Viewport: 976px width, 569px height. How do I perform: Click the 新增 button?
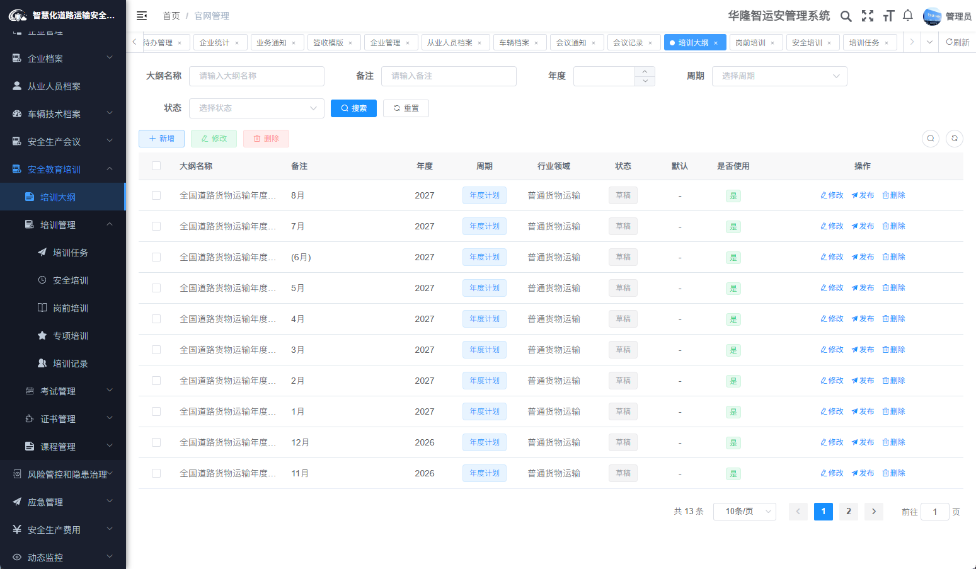[161, 139]
